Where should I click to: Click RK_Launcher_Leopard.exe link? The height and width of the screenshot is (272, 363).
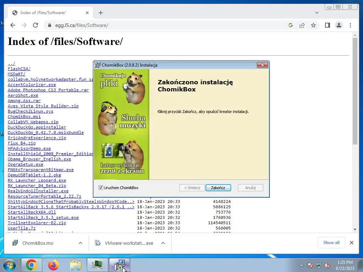point(37,180)
